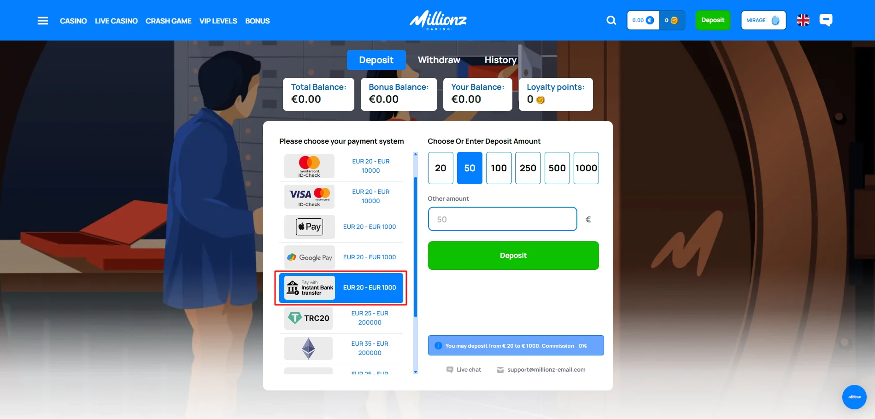This screenshot has height=419, width=875.
Task: Select the 100 deposit amount
Action: (x=499, y=168)
